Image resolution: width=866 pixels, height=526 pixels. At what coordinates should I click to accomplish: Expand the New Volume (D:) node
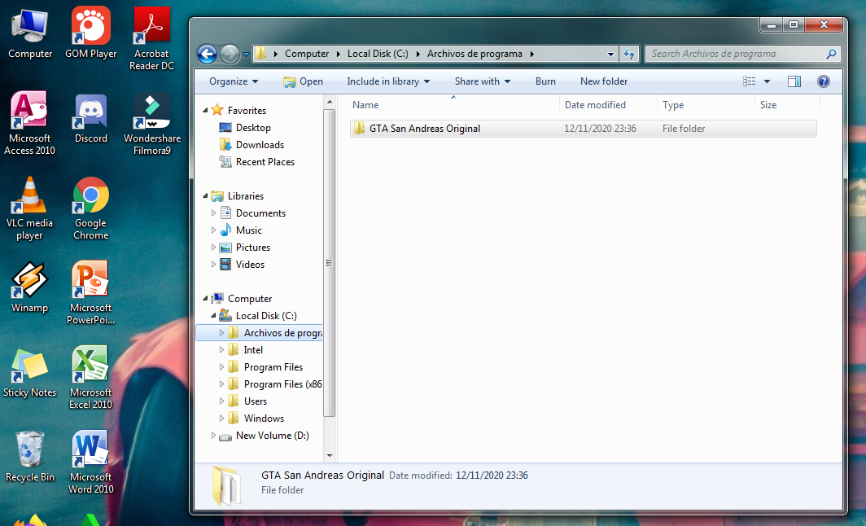pos(213,436)
